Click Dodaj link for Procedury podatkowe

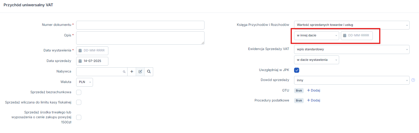tap(313, 100)
